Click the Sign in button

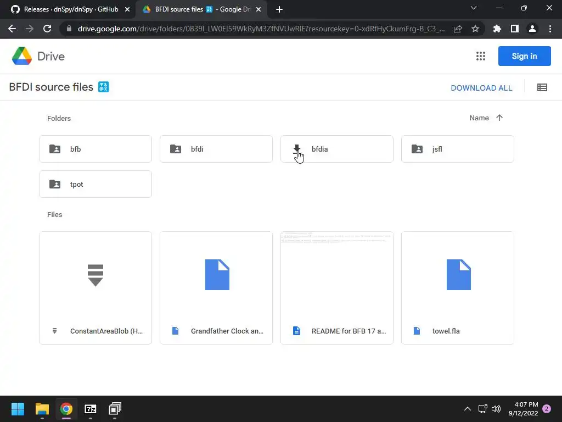click(x=524, y=56)
